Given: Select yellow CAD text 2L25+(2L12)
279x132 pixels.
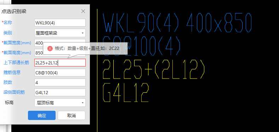Looking at the screenshot, I should tap(154, 69).
